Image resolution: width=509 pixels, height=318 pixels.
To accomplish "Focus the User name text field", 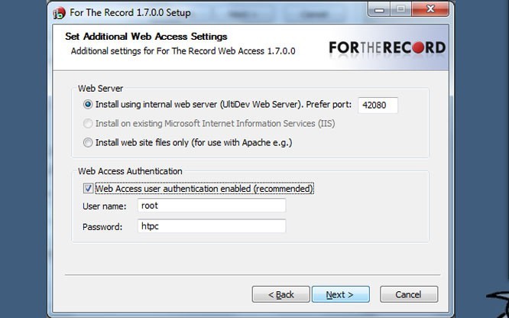I will click(x=212, y=206).
